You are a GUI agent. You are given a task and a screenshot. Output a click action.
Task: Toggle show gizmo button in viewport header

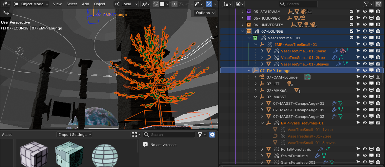point(209,4)
